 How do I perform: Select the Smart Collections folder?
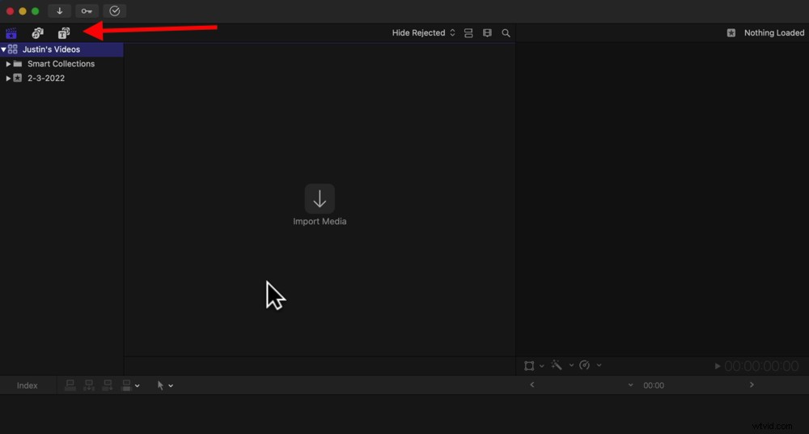pos(61,64)
